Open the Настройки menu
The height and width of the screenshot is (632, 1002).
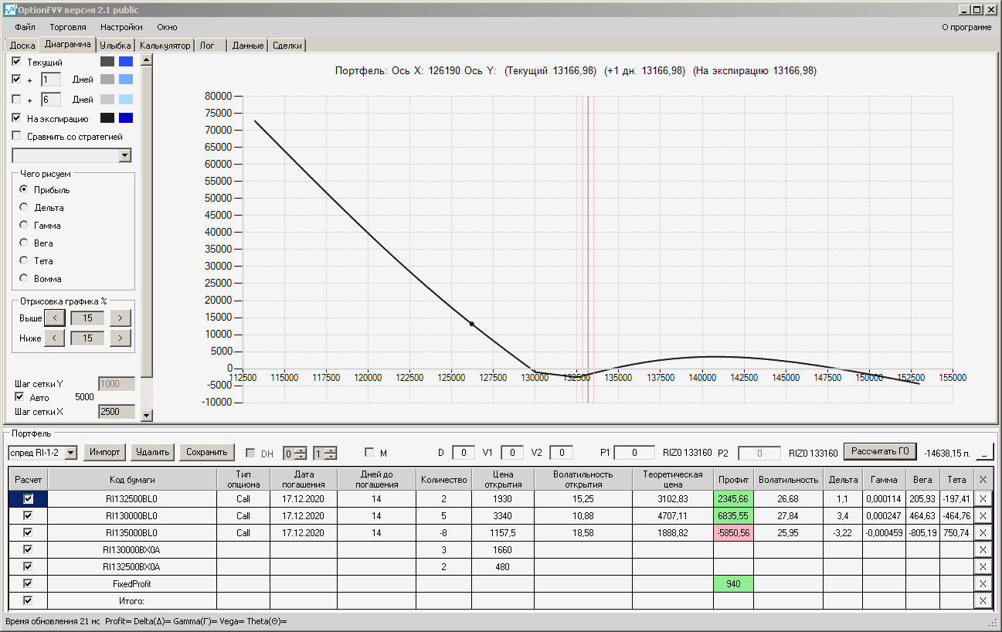121,27
